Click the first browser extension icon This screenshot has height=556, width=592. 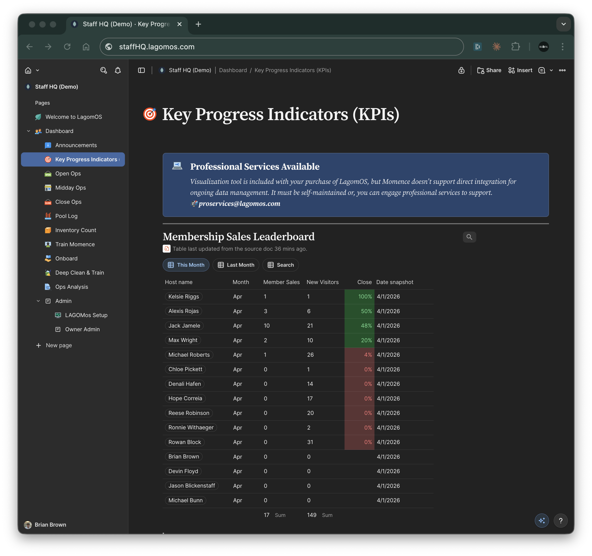(x=477, y=47)
